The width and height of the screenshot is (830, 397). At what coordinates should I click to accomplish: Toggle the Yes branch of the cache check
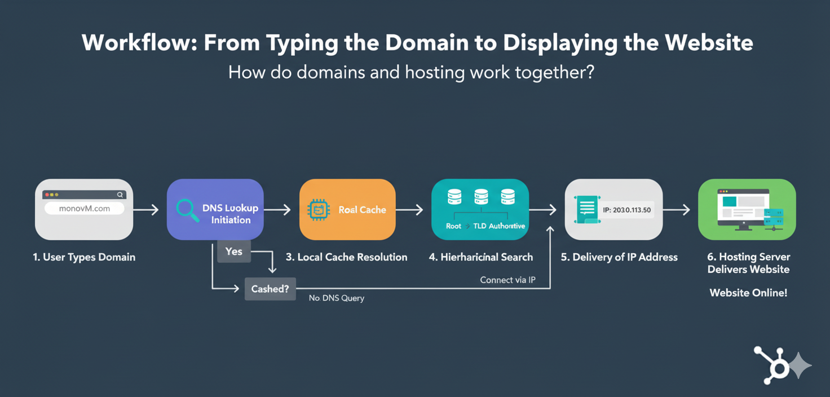pos(233,251)
